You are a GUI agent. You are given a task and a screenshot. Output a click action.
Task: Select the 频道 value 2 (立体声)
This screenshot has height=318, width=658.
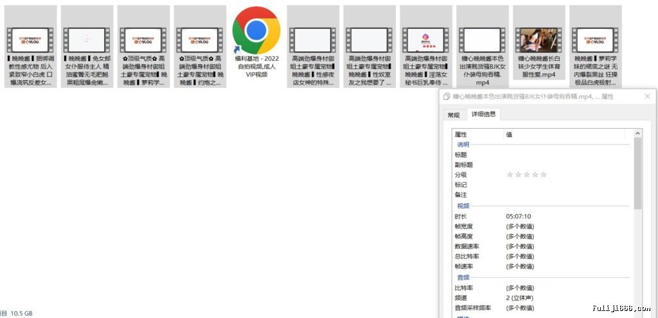(x=519, y=298)
